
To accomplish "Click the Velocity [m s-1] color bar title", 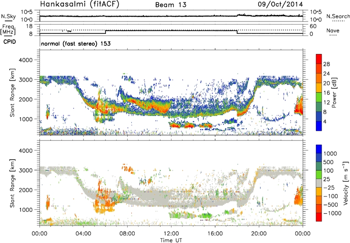I will coord(346,183).
